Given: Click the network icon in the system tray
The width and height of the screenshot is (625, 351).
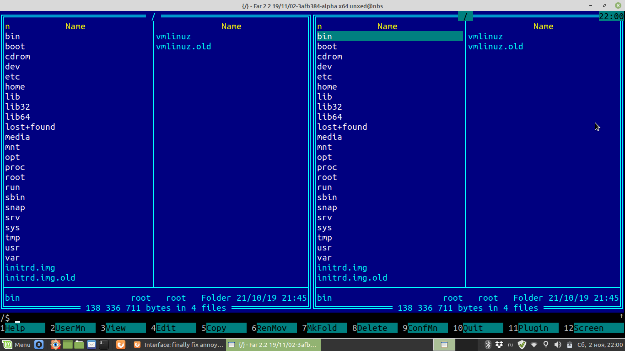Looking at the screenshot, I should tap(534, 345).
